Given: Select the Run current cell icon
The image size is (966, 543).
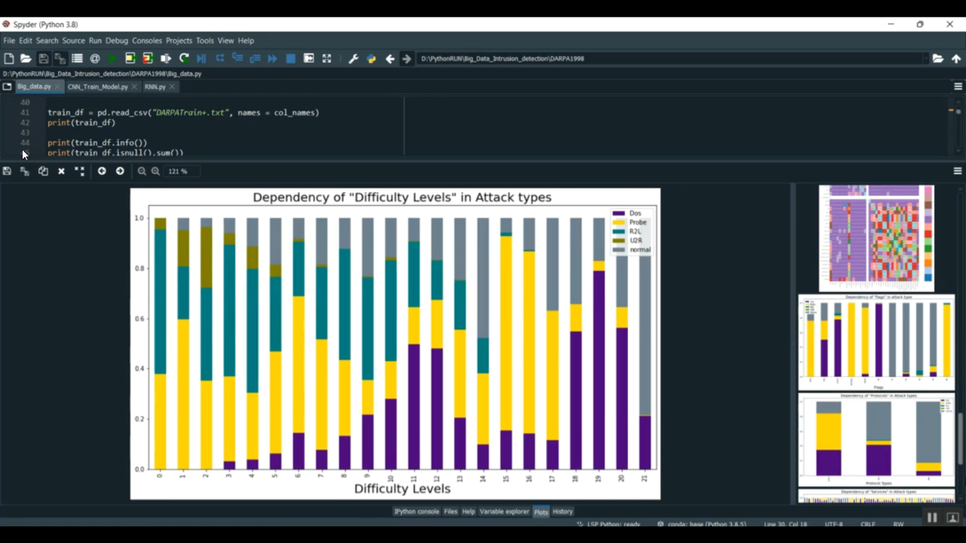Looking at the screenshot, I should [129, 58].
